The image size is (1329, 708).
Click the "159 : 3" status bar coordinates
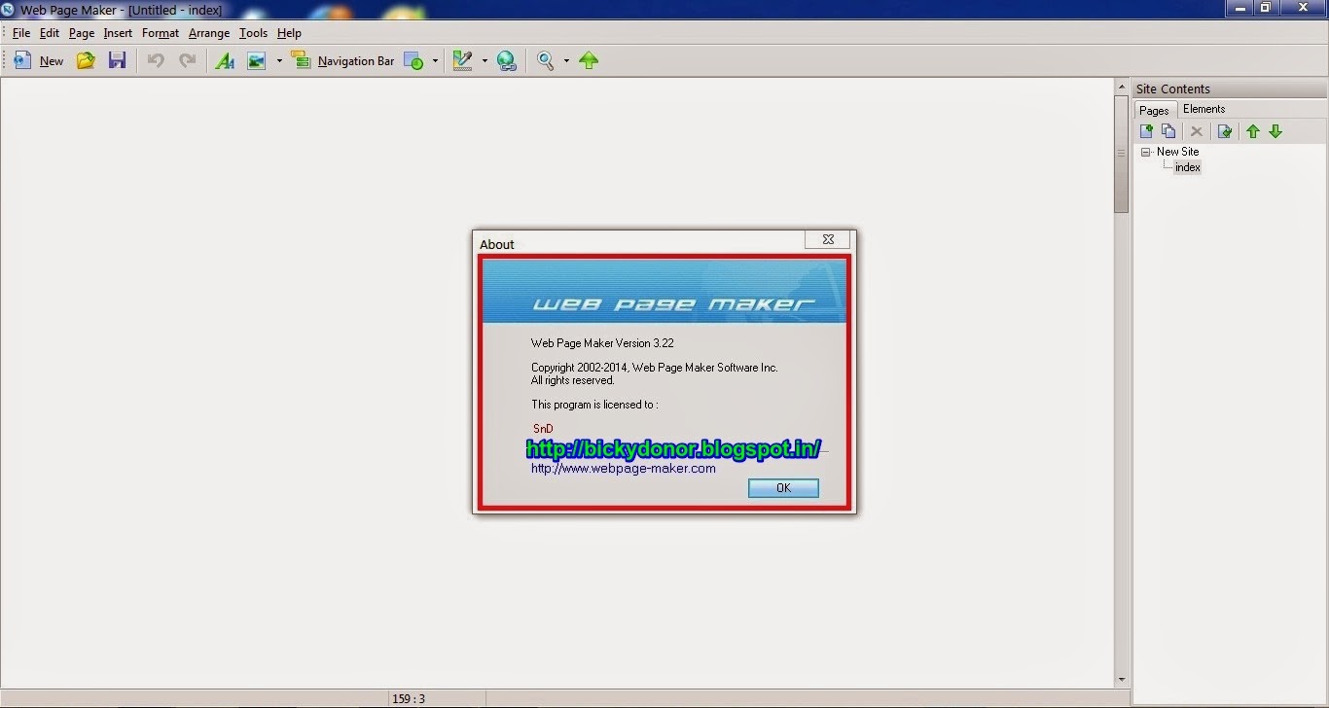pos(409,699)
